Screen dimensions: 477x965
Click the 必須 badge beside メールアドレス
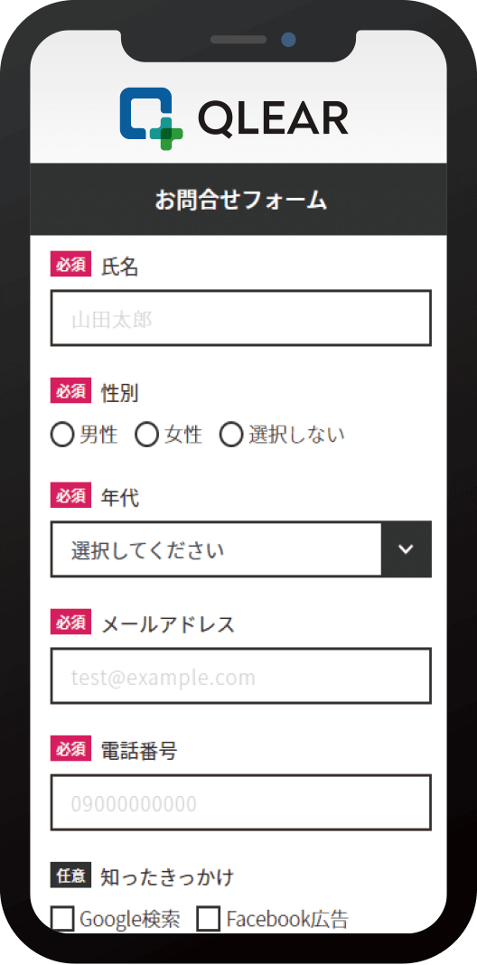[x=70, y=622]
